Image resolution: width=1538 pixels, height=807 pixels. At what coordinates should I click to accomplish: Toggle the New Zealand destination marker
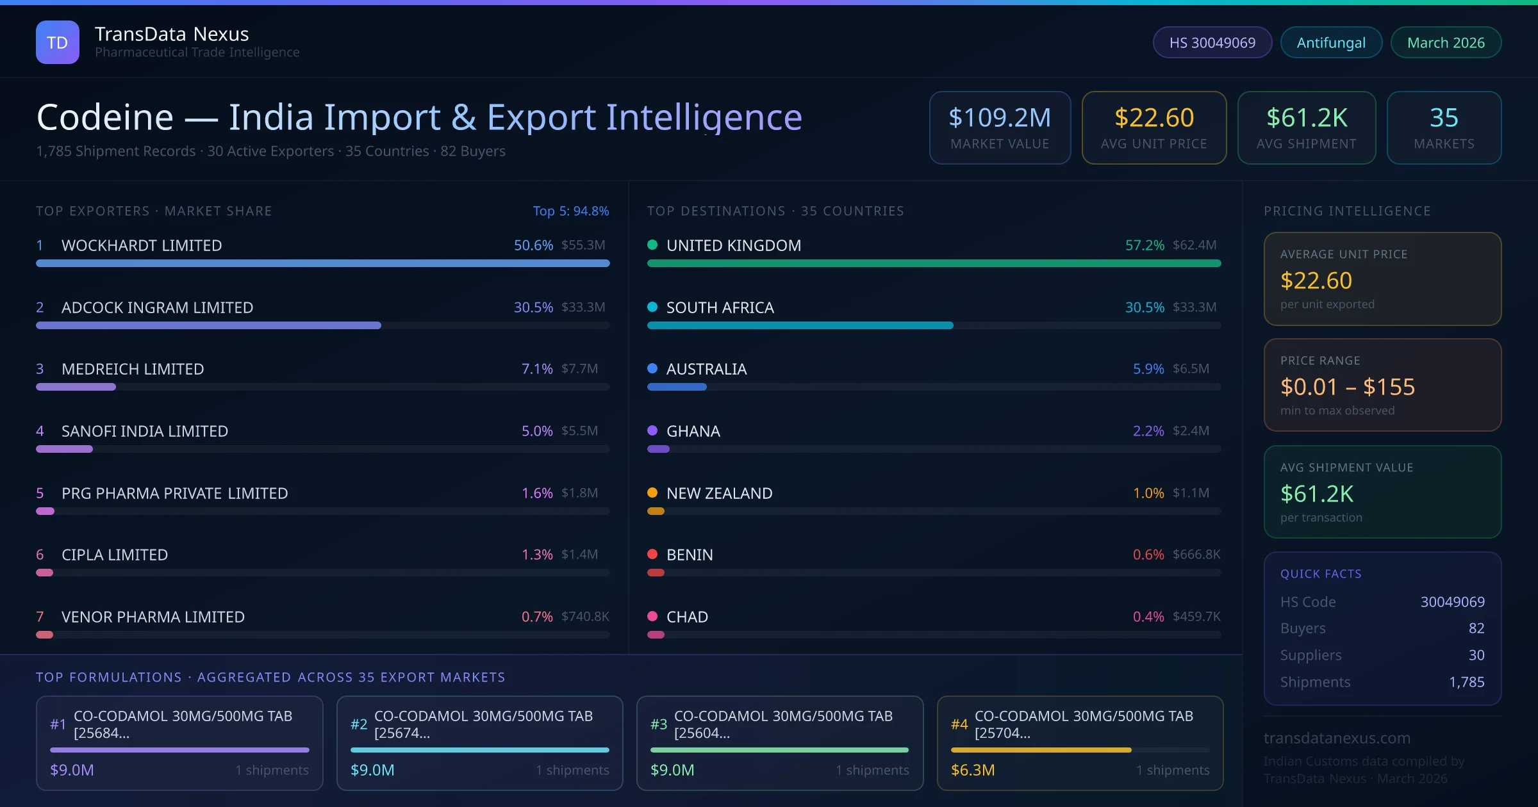pos(652,493)
